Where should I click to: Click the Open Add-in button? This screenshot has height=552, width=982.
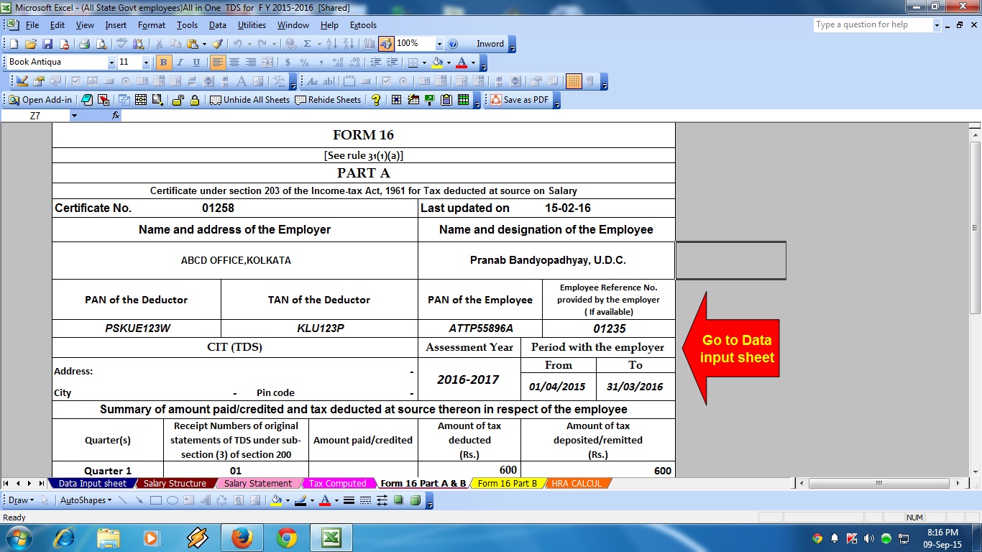tap(40, 100)
